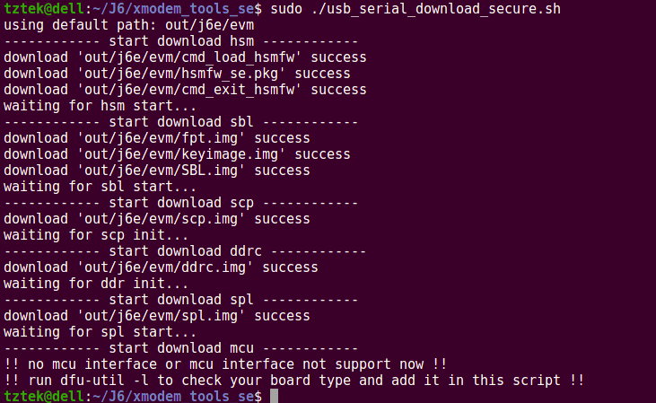
Task: Click the 'waiting for hsm start...' line
Action: click(100, 106)
